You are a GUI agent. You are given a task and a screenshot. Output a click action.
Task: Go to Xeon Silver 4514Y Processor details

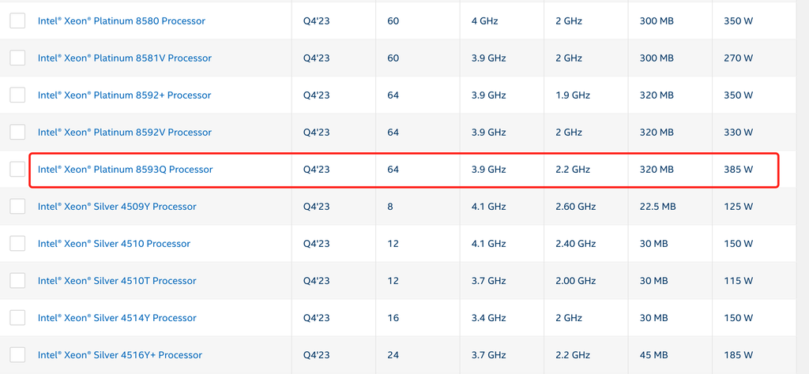click(117, 318)
